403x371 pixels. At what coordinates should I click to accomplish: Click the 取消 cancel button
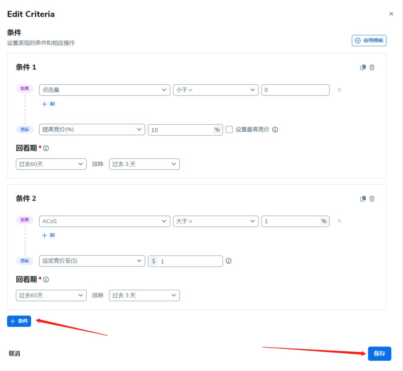(15, 353)
